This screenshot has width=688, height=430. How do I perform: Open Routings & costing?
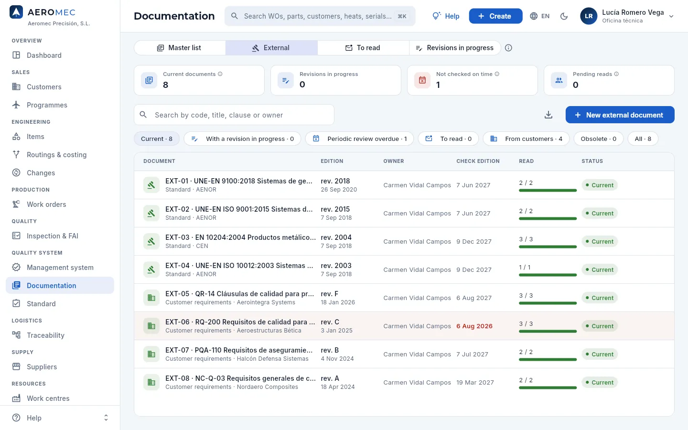coord(60,155)
